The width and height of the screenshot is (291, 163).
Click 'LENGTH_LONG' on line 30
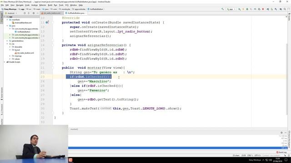point(154,109)
